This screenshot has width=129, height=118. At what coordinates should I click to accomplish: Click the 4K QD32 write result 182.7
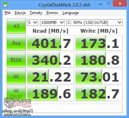coord(99,93)
